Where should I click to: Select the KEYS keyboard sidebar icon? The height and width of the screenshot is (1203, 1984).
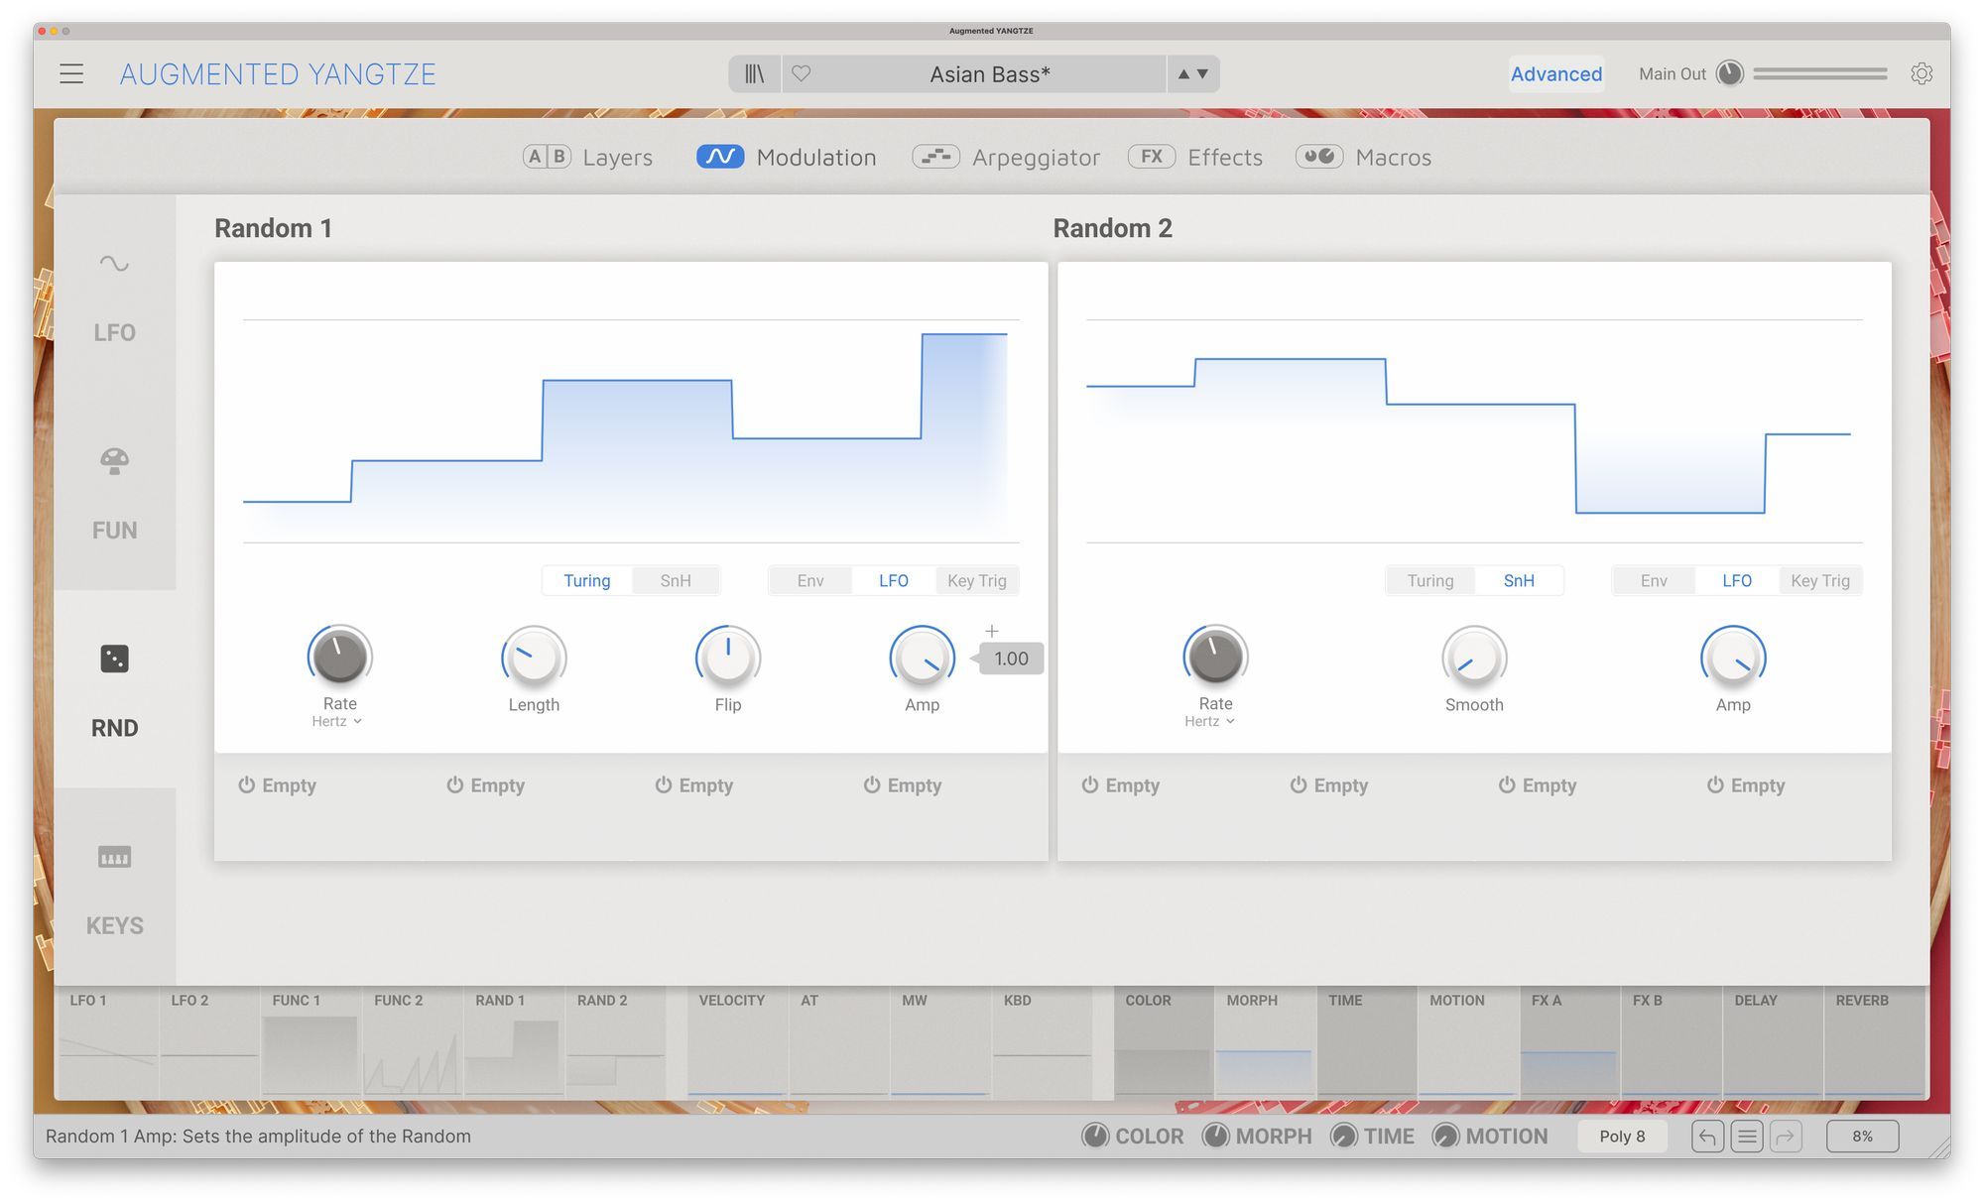[x=114, y=857]
